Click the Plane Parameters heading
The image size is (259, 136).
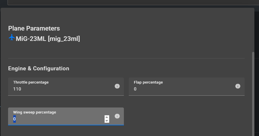tap(34, 28)
